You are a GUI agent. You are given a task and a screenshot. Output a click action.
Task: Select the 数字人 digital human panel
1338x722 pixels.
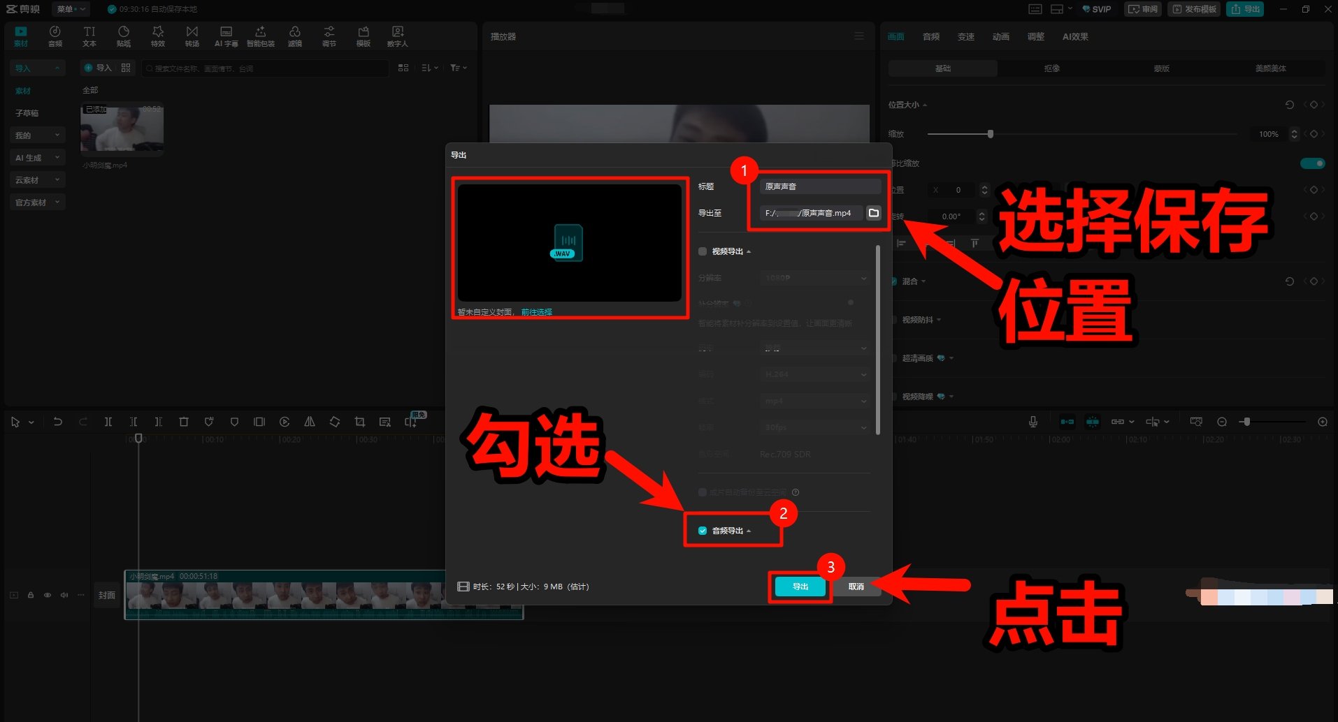397,36
